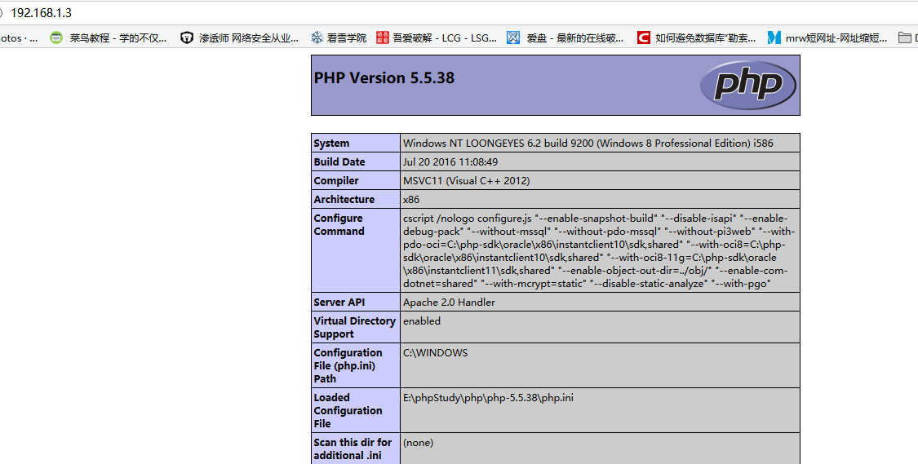This screenshot has height=464, width=918.
Task: Open the 吾爱破解 LCG bookmark
Action: [x=437, y=38]
